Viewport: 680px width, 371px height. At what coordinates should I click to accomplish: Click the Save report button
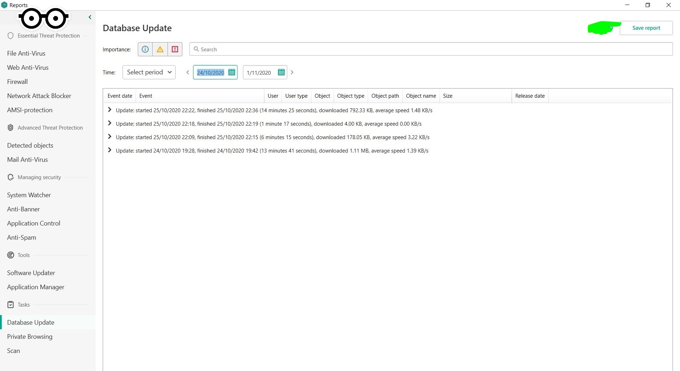(646, 28)
